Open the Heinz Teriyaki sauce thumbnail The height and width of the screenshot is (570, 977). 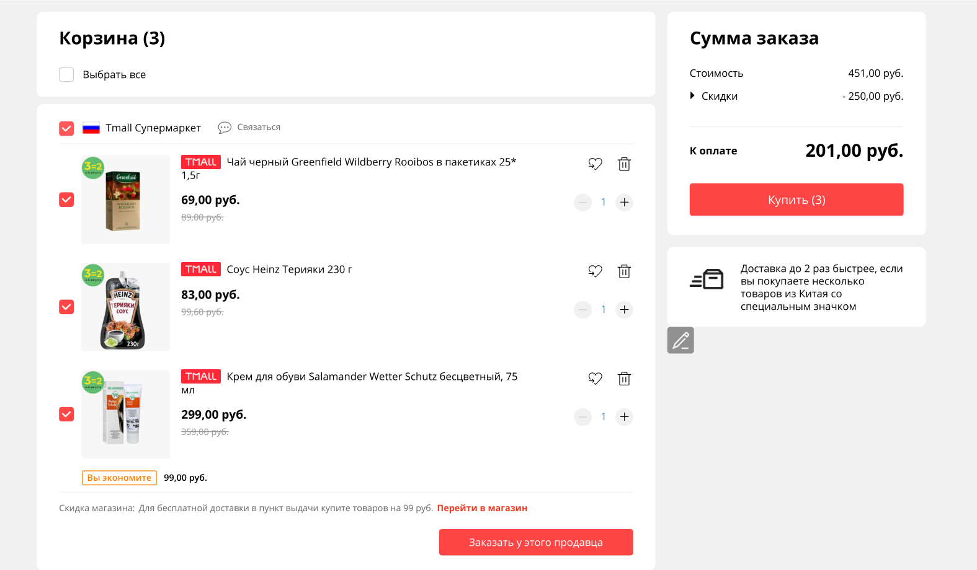[x=125, y=307]
